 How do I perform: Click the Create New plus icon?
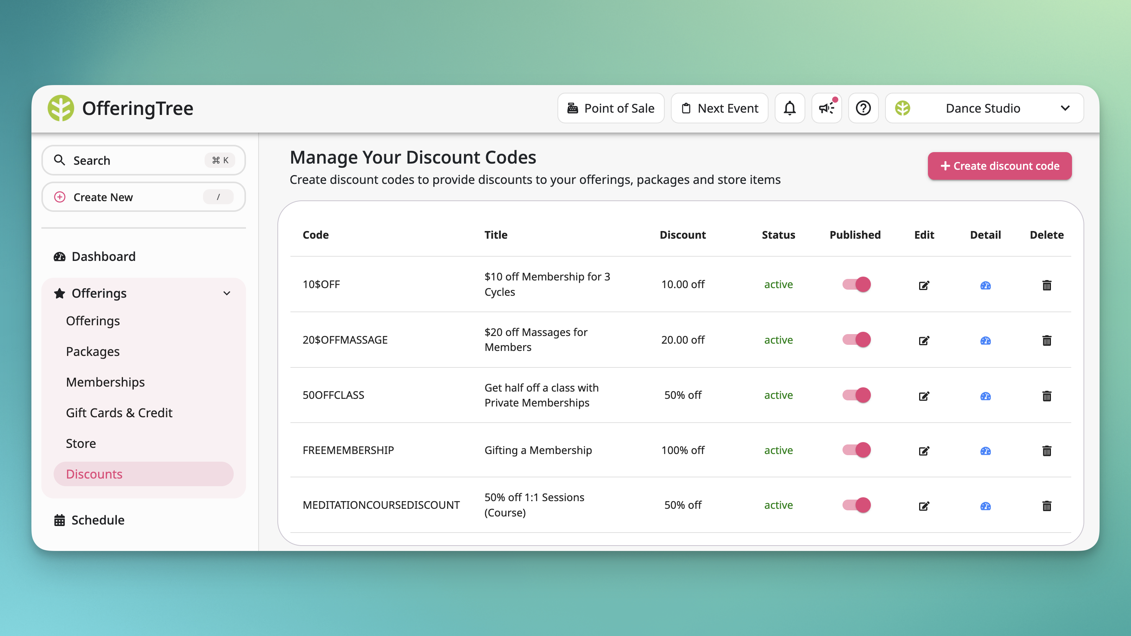pyautogui.click(x=60, y=197)
